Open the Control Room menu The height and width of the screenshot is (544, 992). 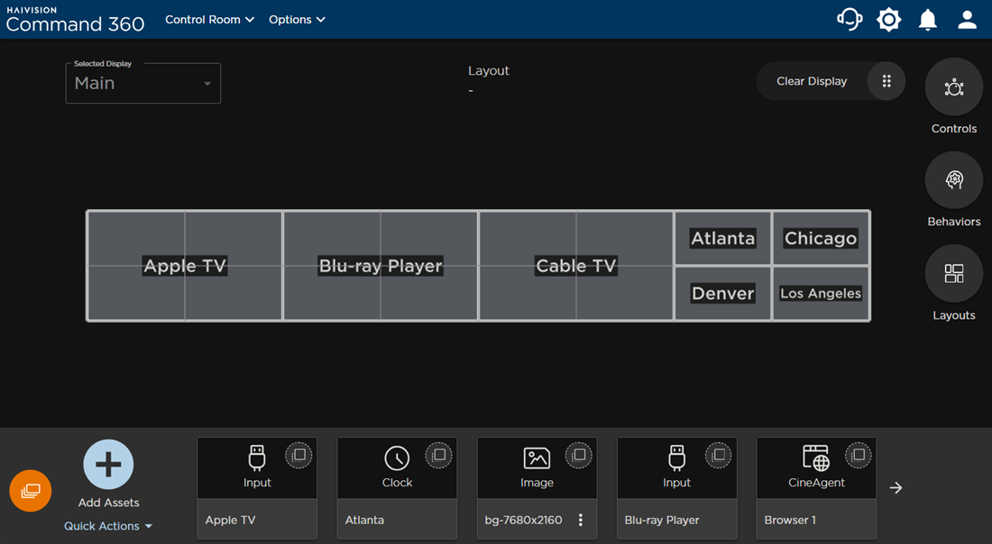(x=209, y=20)
